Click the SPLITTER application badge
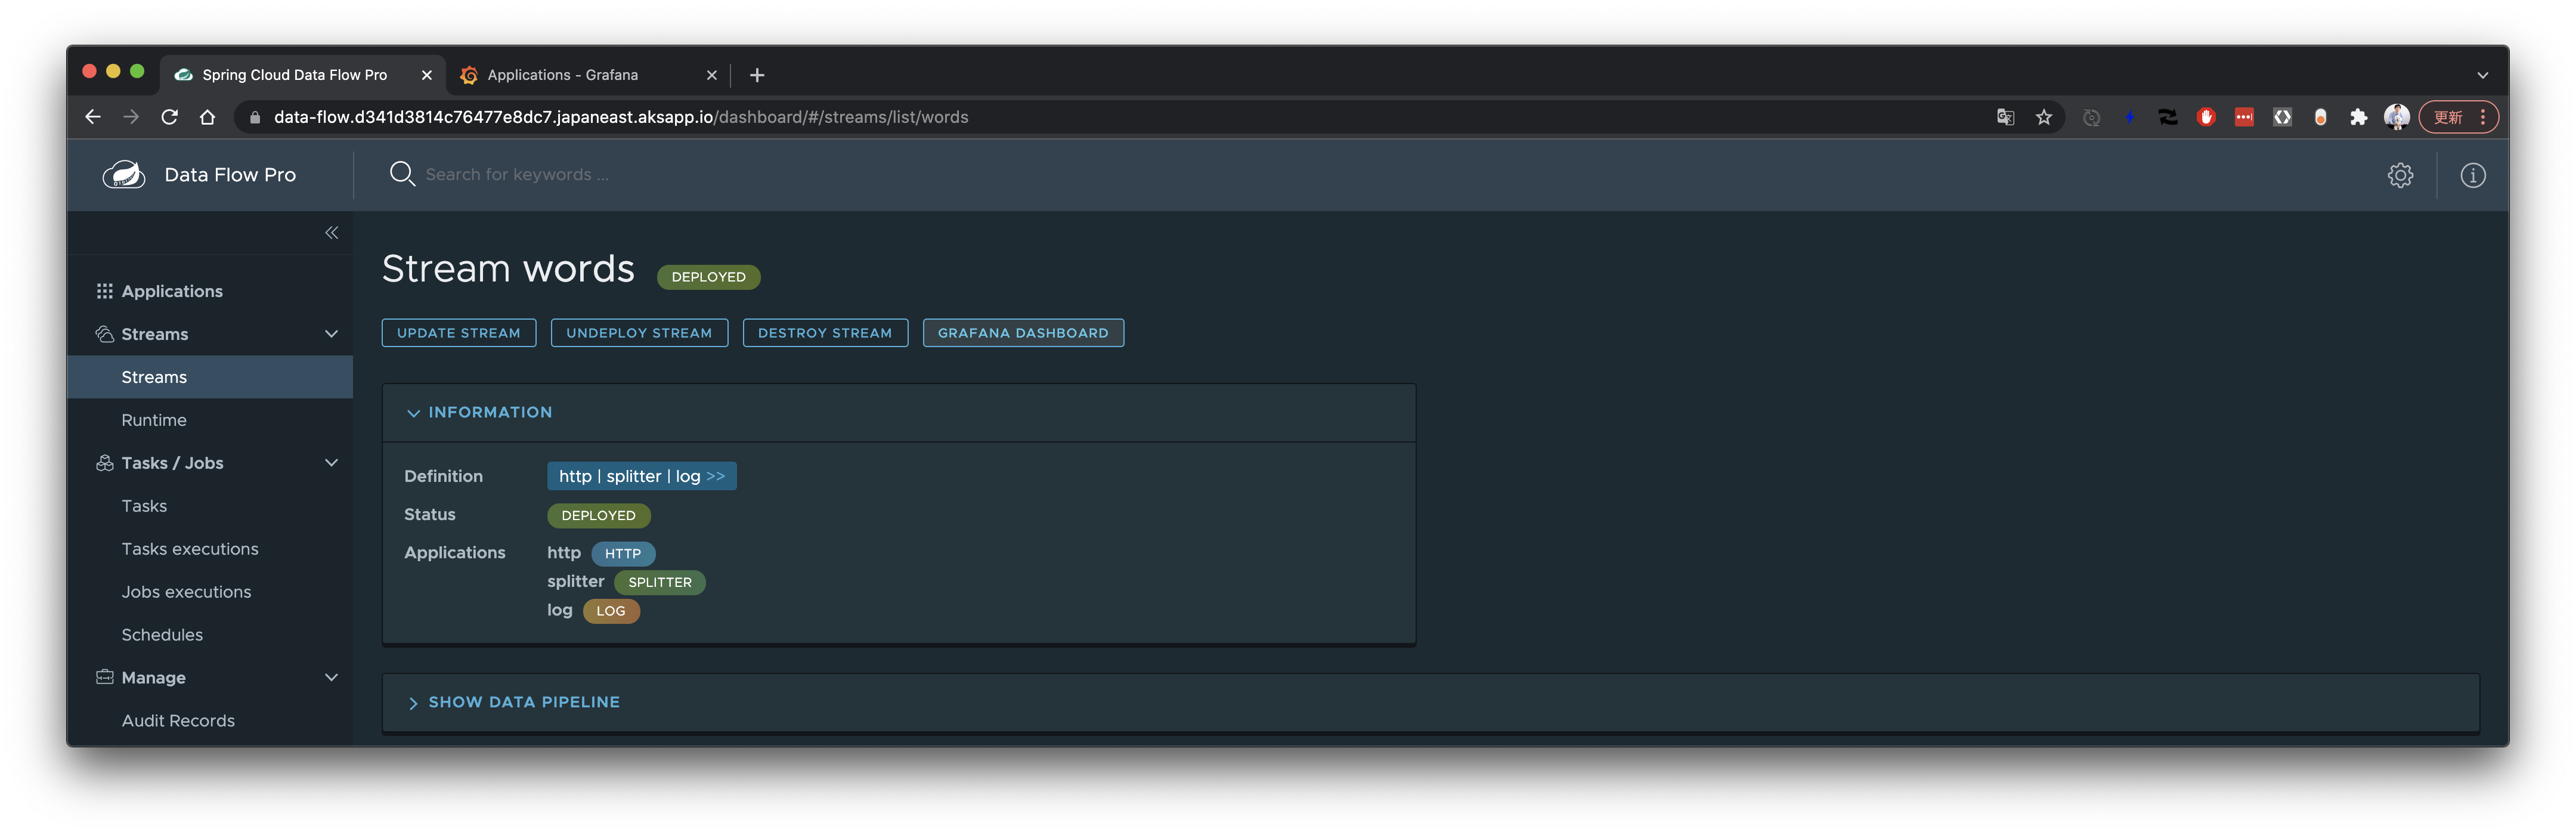Screen dimensions: 2576x835 coord(660,582)
